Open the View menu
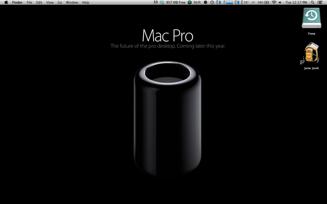 click(50, 2)
